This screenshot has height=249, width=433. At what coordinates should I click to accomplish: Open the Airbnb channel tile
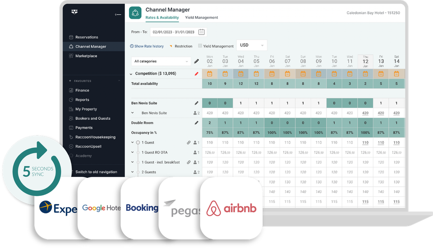pyautogui.click(x=231, y=208)
